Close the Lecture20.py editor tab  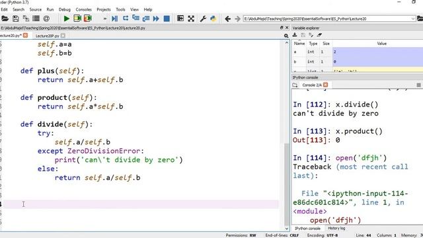point(25,35)
